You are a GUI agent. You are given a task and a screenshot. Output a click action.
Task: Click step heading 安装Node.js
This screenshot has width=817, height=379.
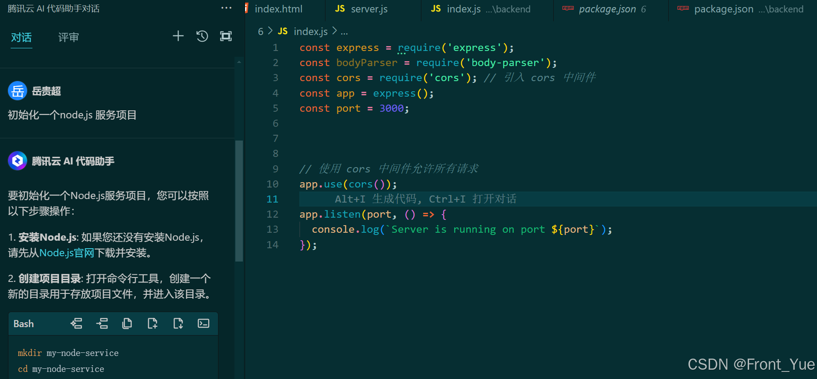pyautogui.click(x=48, y=237)
